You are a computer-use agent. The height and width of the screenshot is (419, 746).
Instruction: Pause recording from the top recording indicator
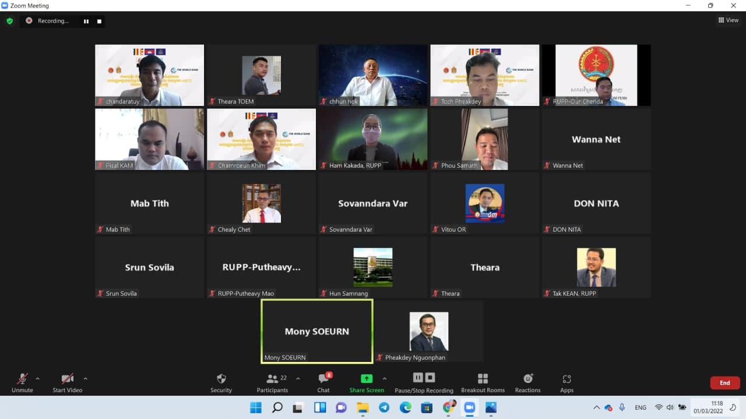[x=86, y=21]
